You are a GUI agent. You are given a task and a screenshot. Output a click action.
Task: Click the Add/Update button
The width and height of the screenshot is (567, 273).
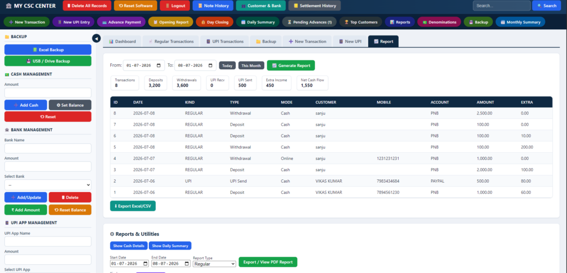coord(25,198)
